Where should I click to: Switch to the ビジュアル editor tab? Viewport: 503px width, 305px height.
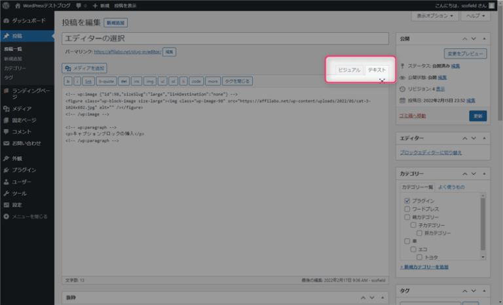pos(348,69)
